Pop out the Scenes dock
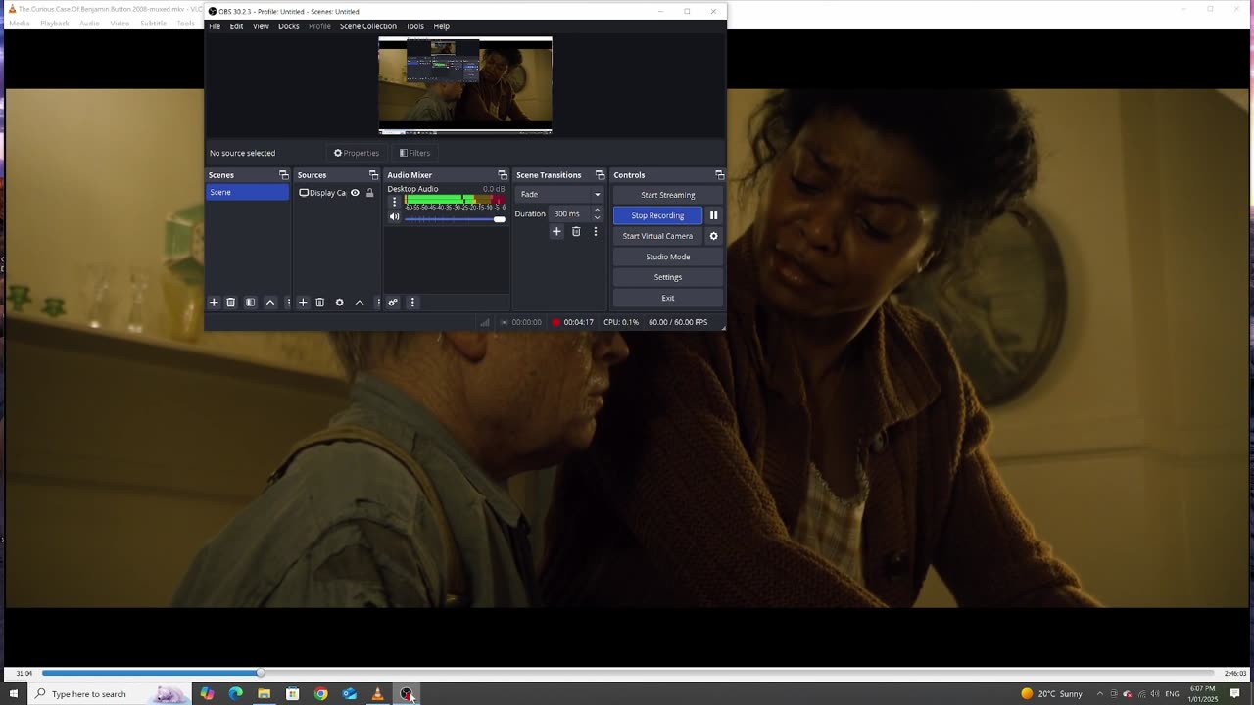 284,175
